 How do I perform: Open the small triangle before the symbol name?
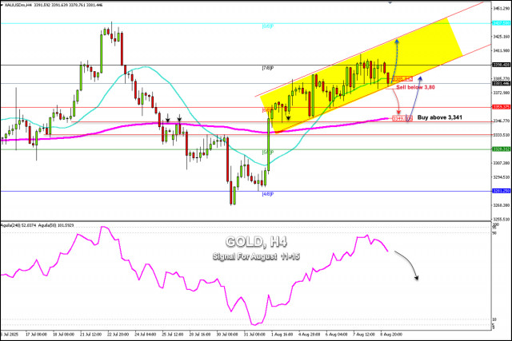[x=2, y=5]
